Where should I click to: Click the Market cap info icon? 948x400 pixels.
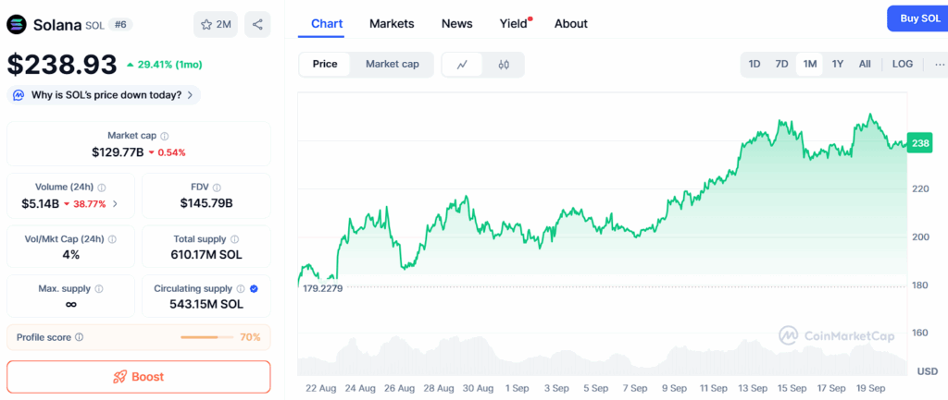point(165,136)
